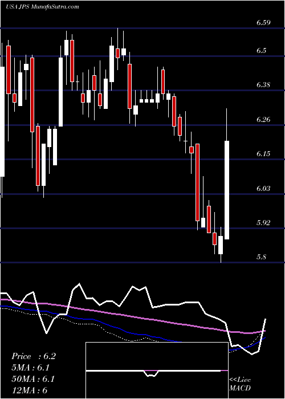Image resolution: width=285 pixels, height=399 pixels.
Task: Click the 6.26 price axis label
Action: (263, 120)
